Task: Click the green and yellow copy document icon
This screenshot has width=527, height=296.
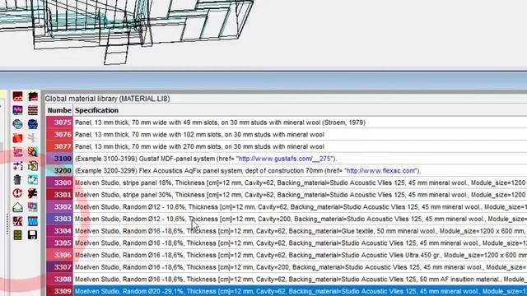Action: tap(33, 166)
